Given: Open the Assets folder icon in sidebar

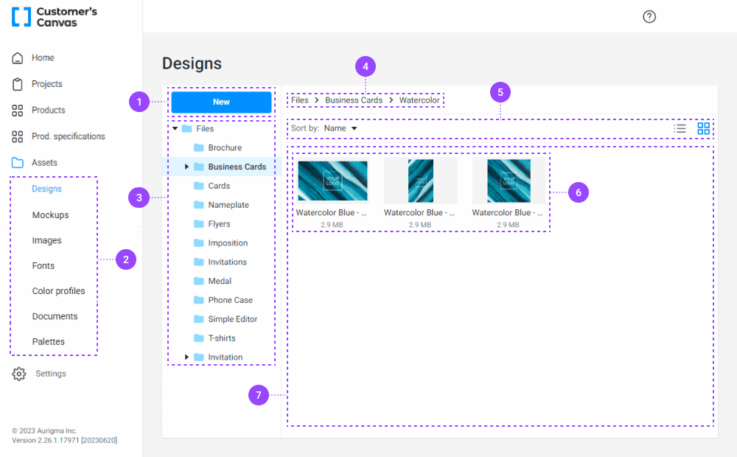Looking at the screenshot, I should [x=18, y=162].
